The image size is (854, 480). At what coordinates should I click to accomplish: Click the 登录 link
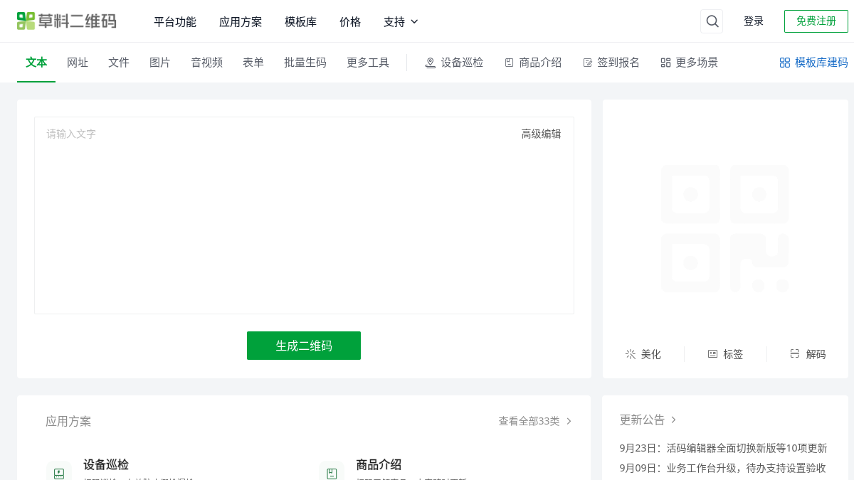coord(754,21)
